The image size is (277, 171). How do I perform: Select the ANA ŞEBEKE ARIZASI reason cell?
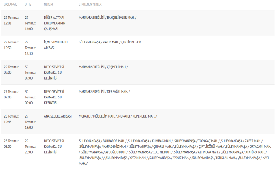pyautogui.click(x=57, y=116)
